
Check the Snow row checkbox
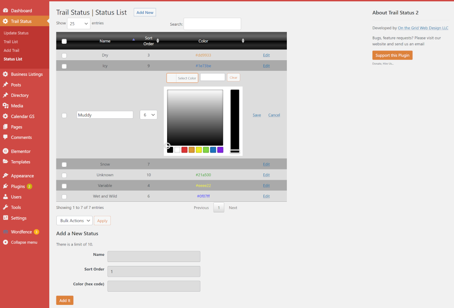pos(64,165)
